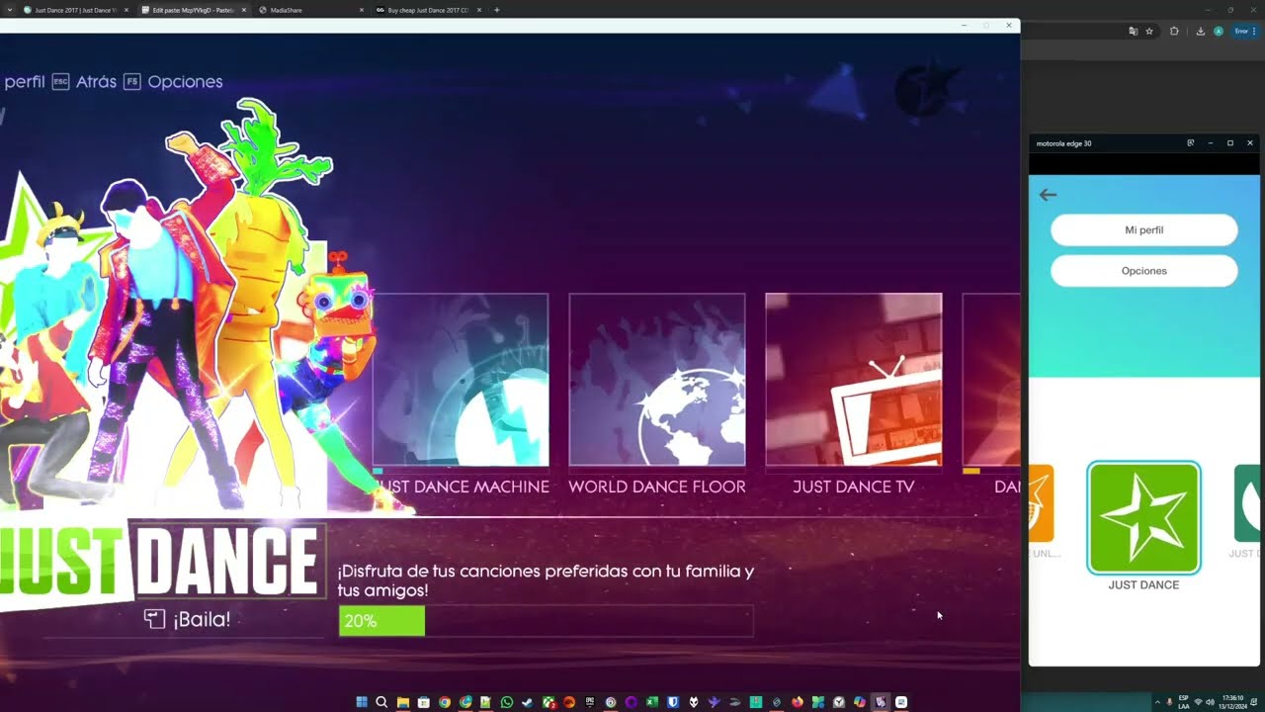Viewport: 1265px width, 712px height.
Task: Open Epic Games launcher from the taskbar
Action: [x=589, y=702]
